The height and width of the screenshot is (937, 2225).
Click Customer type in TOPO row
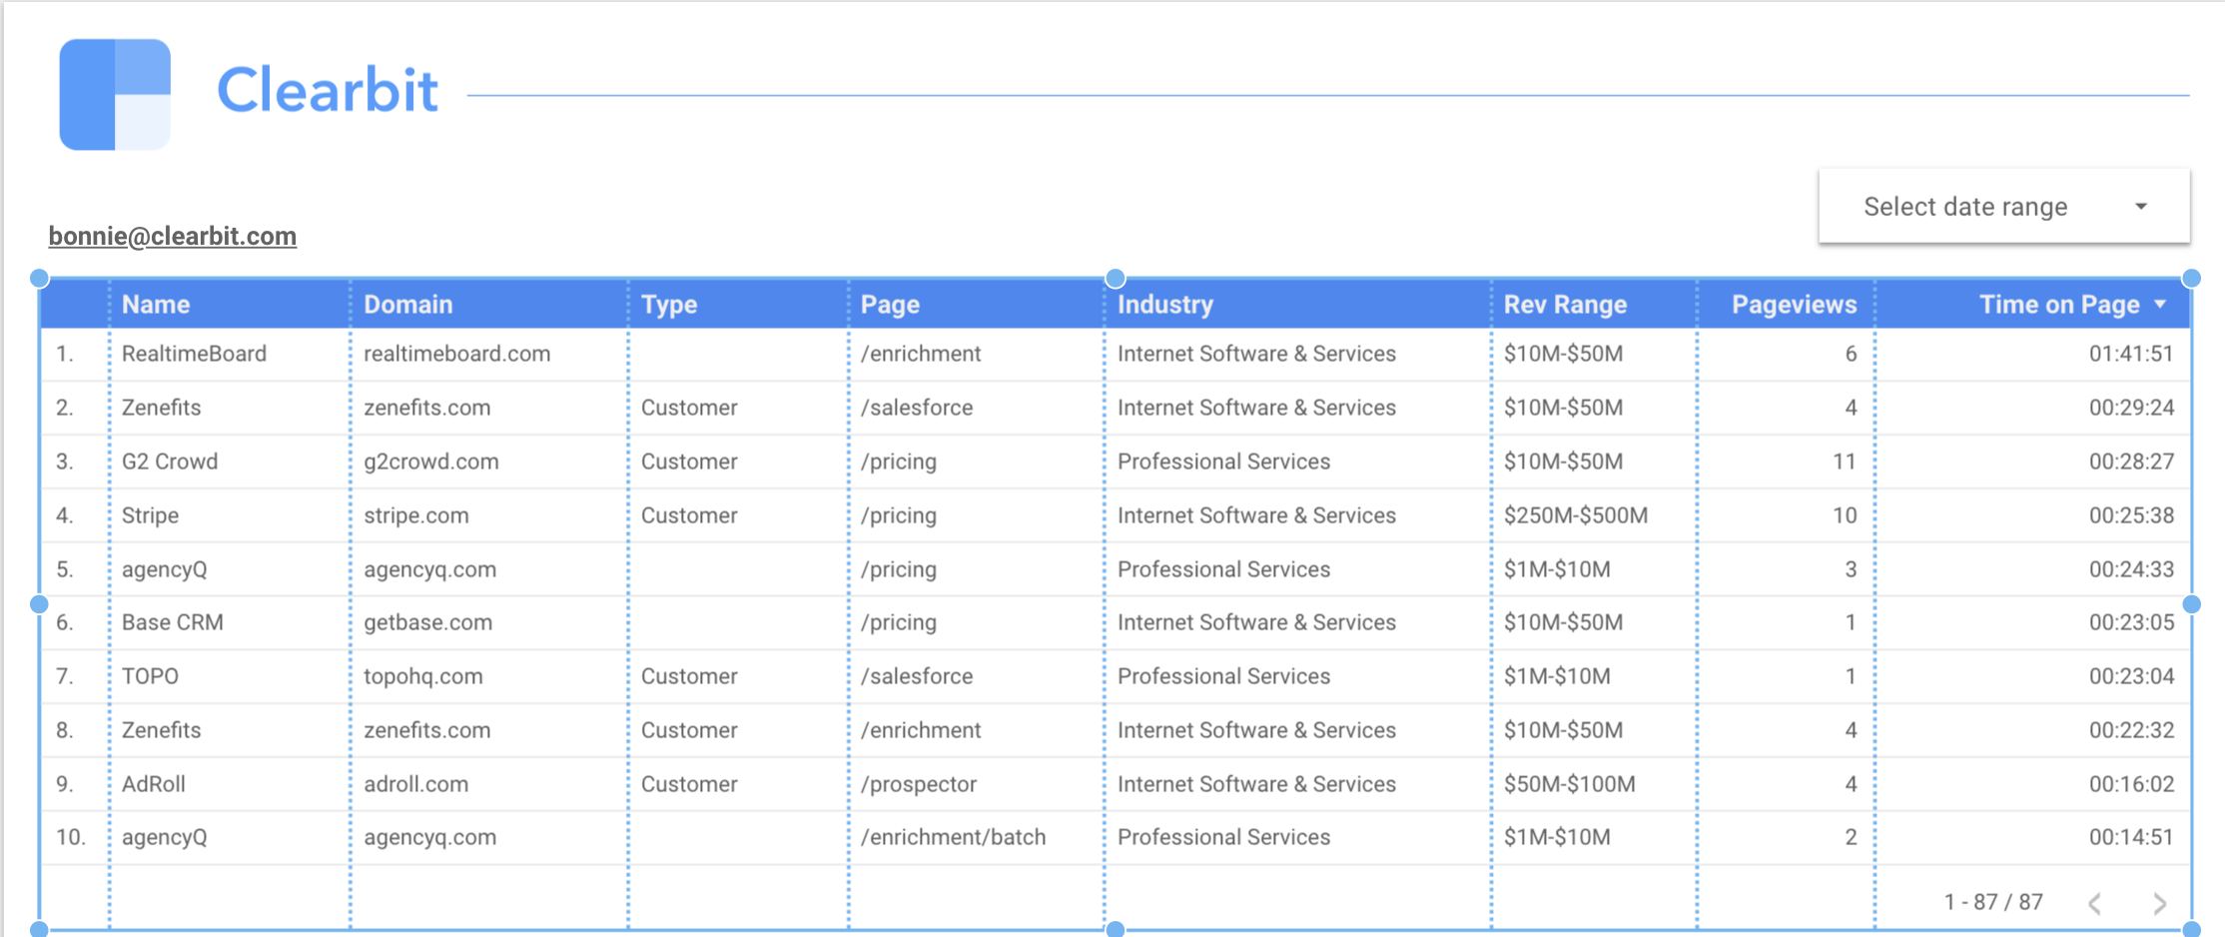pyautogui.click(x=689, y=676)
